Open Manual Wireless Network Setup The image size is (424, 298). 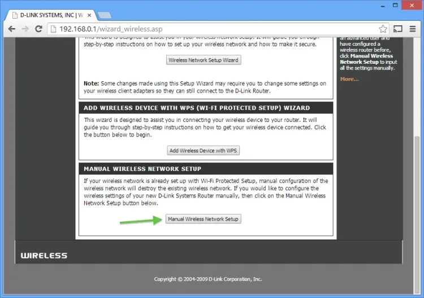(x=204, y=219)
